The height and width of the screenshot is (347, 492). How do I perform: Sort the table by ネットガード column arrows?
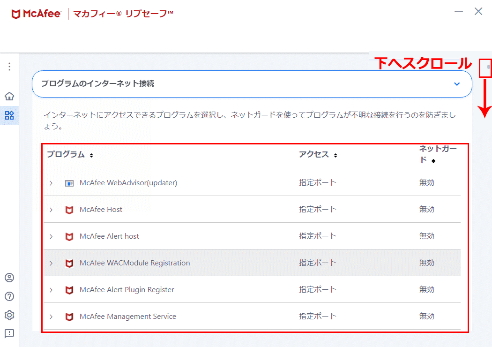point(433,161)
